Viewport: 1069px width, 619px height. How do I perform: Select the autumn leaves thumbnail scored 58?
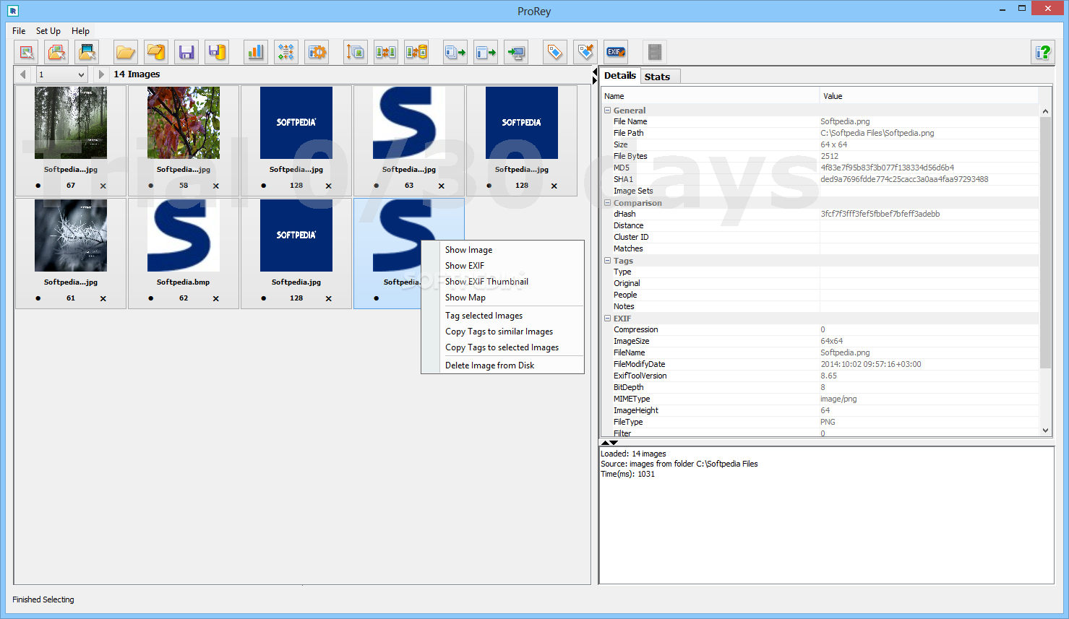coord(184,123)
